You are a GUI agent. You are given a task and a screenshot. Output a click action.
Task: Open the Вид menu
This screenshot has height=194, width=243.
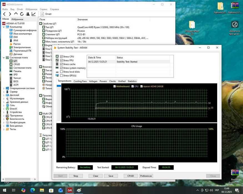(12, 9)
